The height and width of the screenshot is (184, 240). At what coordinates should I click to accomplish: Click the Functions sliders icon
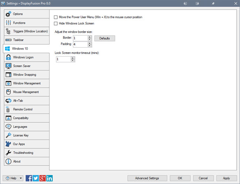pos(8,23)
